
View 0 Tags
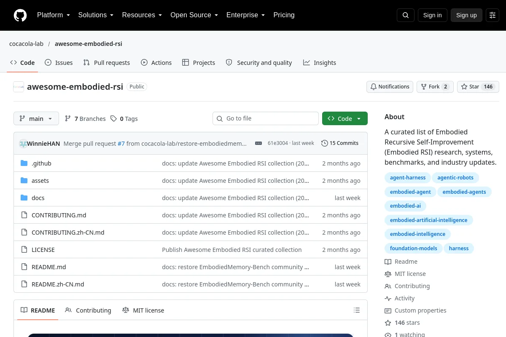(124, 119)
